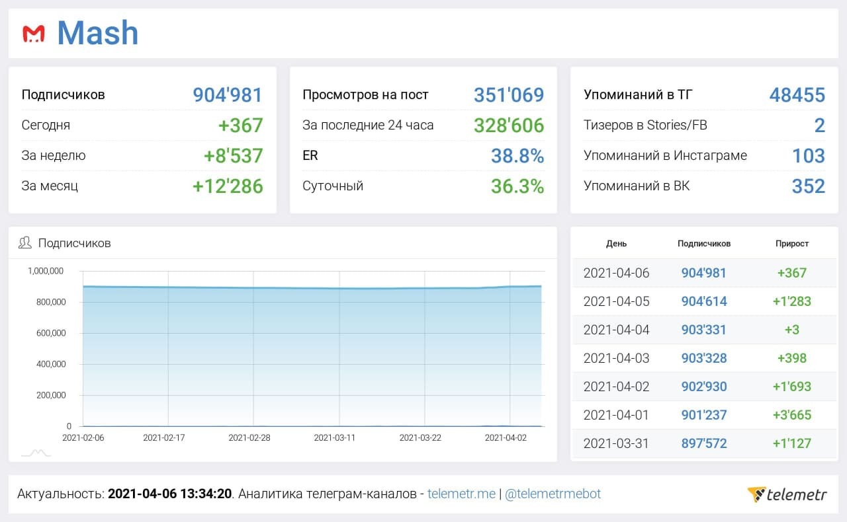Select the 897'572 subscriber count

click(x=704, y=443)
